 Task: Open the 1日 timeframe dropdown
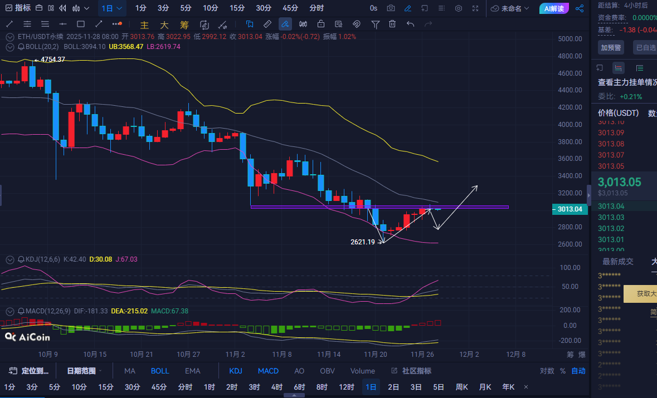113,8
